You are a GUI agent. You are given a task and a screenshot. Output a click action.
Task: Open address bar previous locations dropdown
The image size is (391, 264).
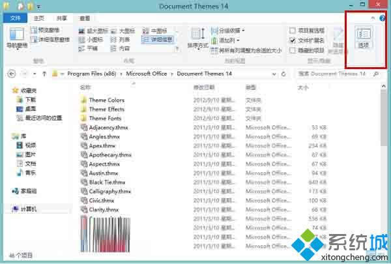point(274,74)
